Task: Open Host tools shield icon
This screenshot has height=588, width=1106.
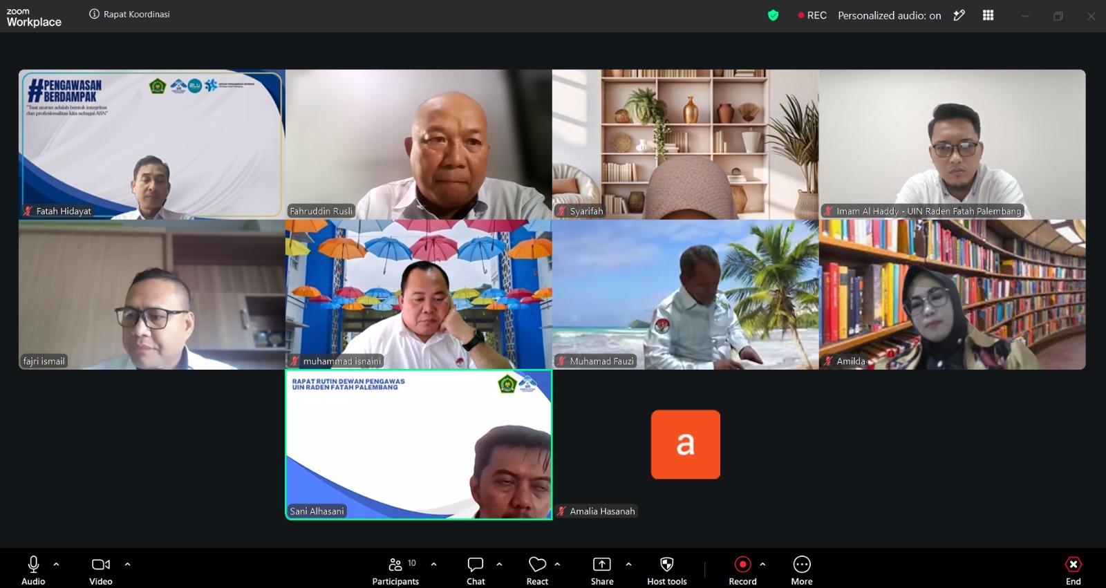Action: pyautogui.click(x=667, y=565)
